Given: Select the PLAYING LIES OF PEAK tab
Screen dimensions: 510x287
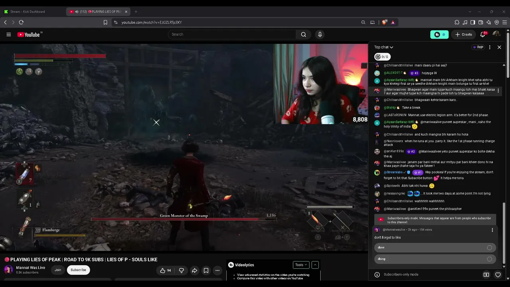Looking at the screenshot, I should click(98, 12).
